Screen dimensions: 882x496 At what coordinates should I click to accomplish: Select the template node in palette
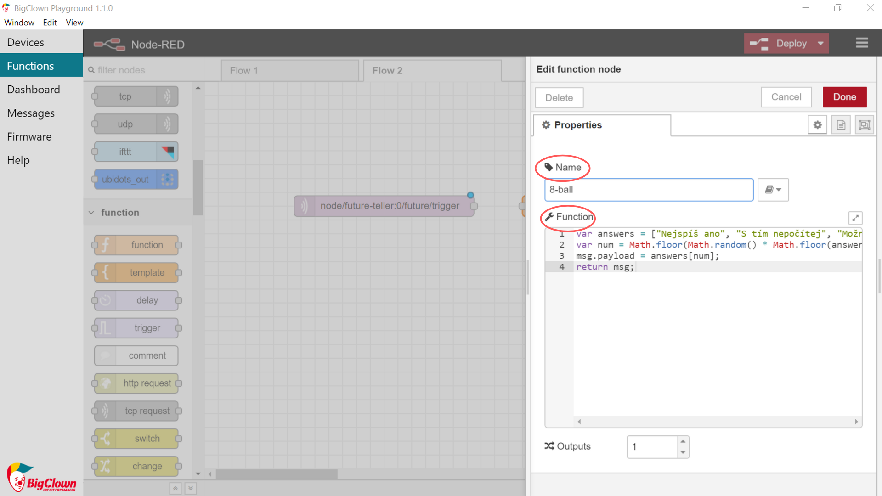click(136, 273)
